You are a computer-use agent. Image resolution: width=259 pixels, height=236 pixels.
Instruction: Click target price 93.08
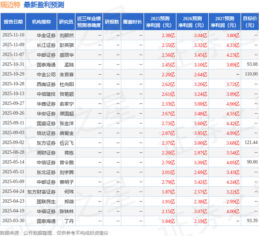(x=252, y=64)
